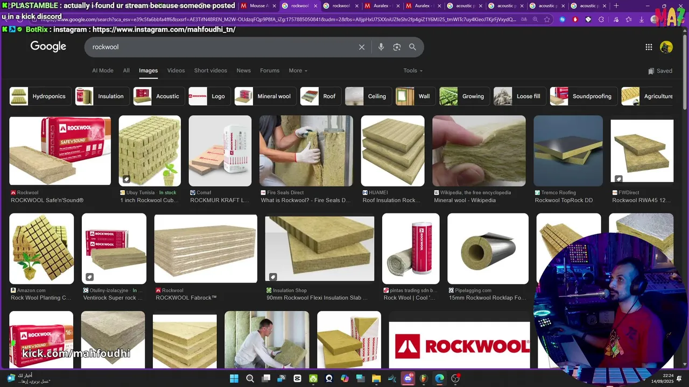Open the notification bell in the system tray
The width and height of the screenshot is (689, 387).
pyautogui.click(x=679, y=378)
